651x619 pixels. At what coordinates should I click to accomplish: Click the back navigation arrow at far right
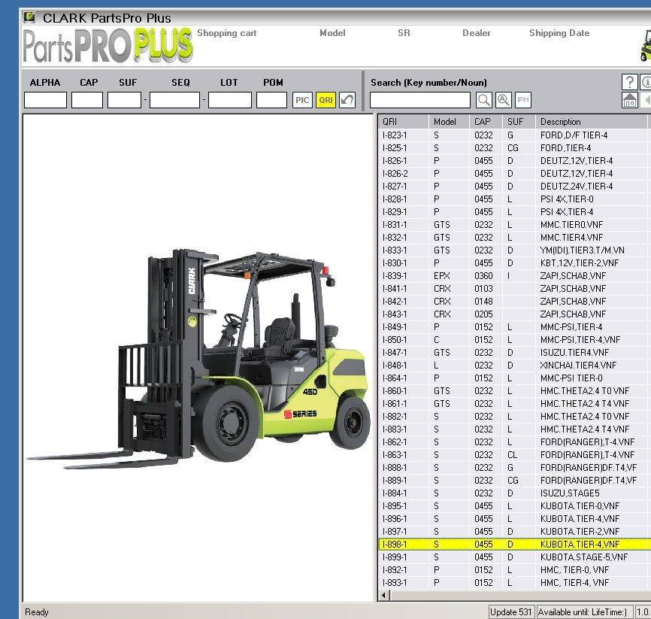647,100
